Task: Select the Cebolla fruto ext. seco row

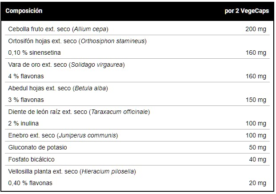Action: (59, 29)
